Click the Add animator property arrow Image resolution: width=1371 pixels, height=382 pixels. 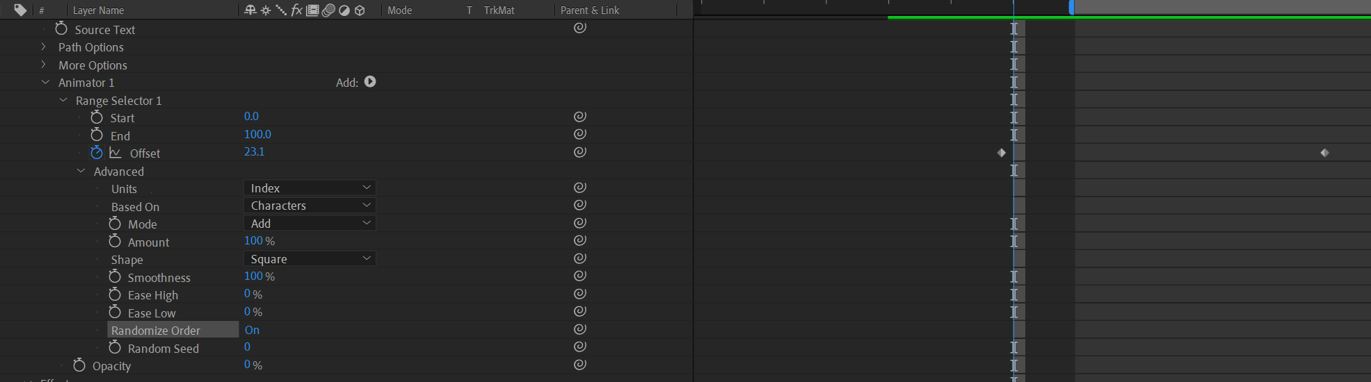click(x=370, y=82)
